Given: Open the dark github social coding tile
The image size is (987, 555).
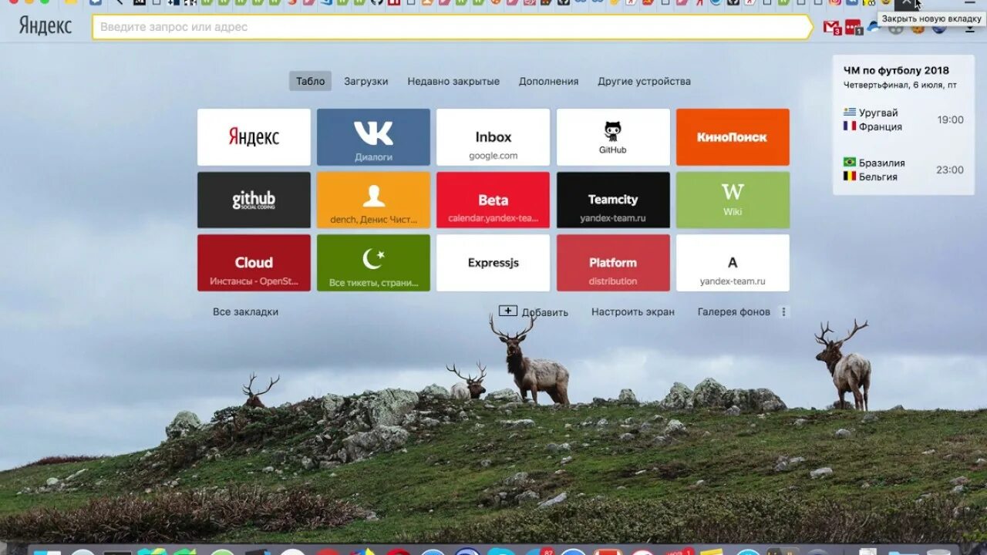Looking at the screenshot, I should [x=254, y=200].
